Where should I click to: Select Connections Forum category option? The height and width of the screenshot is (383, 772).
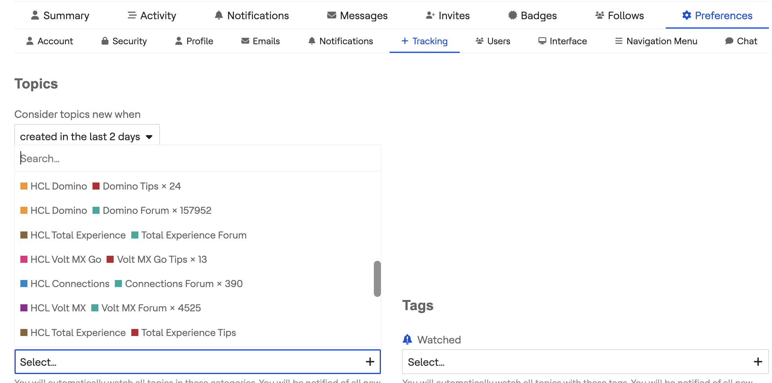pyautogui.click(x=198, y=284)
